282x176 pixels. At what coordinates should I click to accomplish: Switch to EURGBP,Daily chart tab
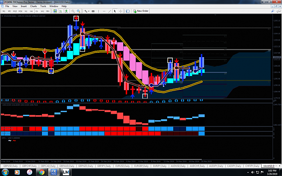[141, 166]
